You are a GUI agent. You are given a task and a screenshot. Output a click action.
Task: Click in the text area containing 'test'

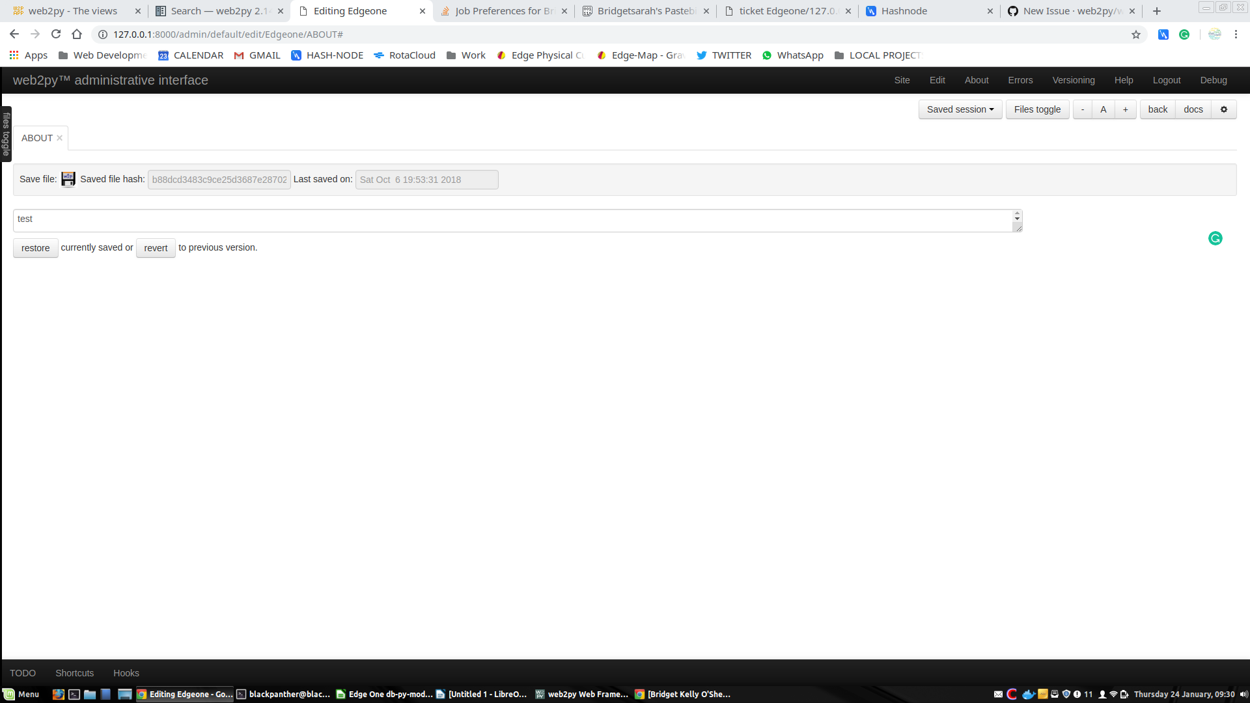coord(514,220)
